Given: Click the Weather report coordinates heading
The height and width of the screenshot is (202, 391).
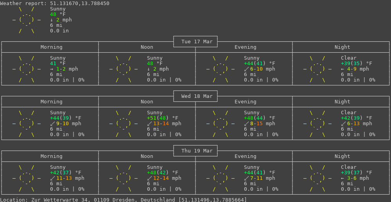Looking at the screenshot, I should click(x=55, y=4).
